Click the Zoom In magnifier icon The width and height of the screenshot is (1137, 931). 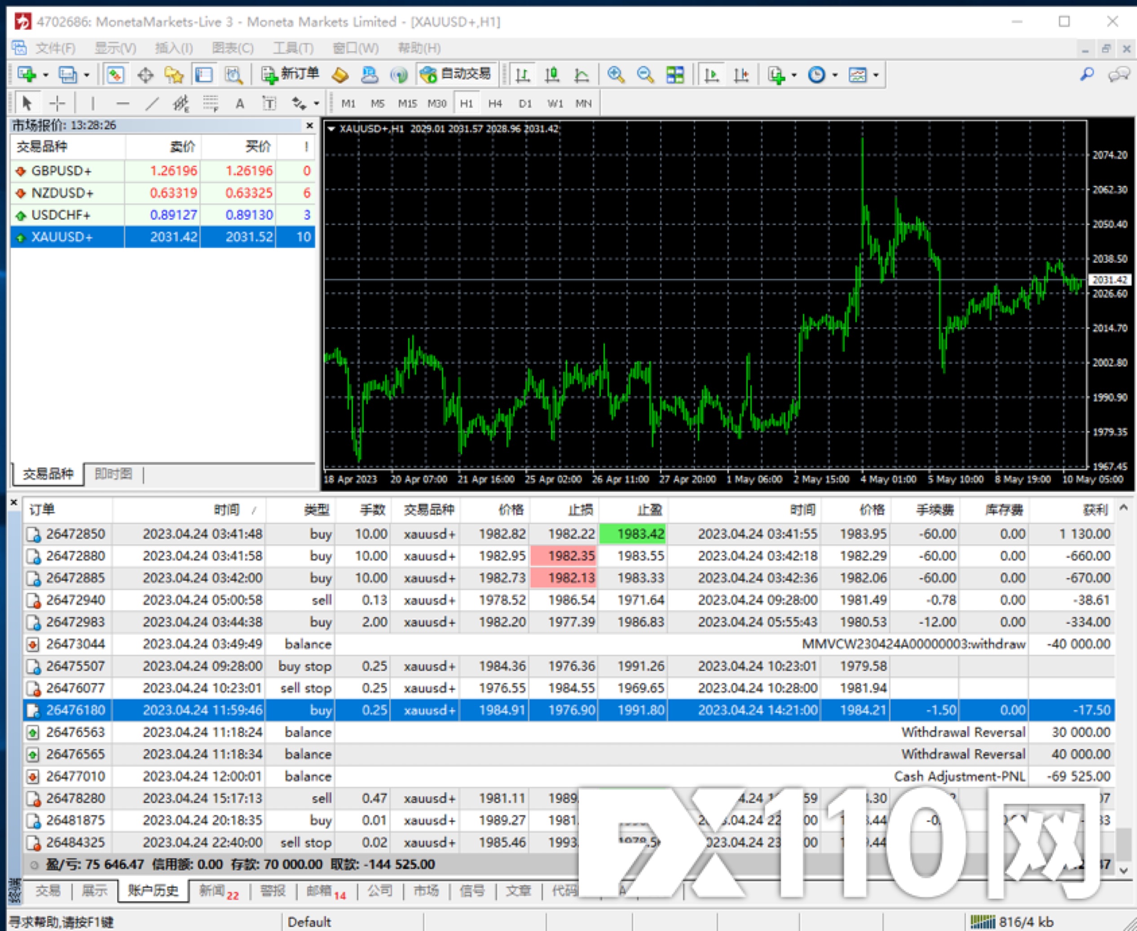coord(616,75)
